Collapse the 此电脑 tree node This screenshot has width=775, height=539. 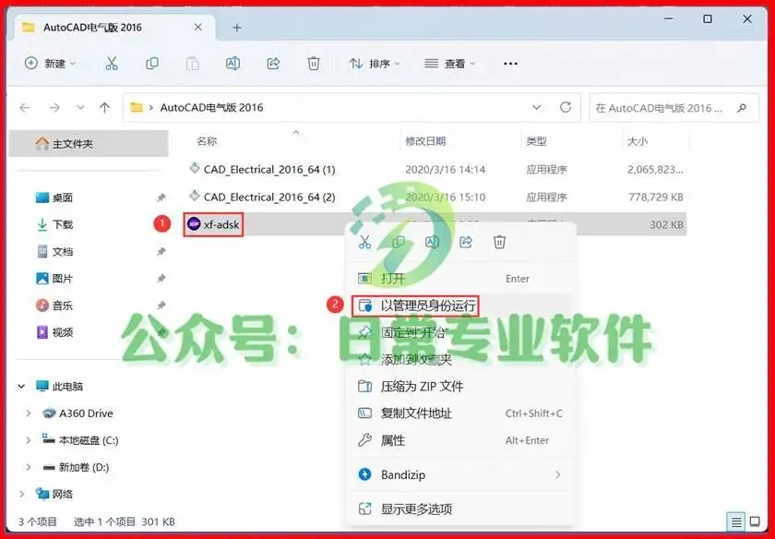point(21,386)
